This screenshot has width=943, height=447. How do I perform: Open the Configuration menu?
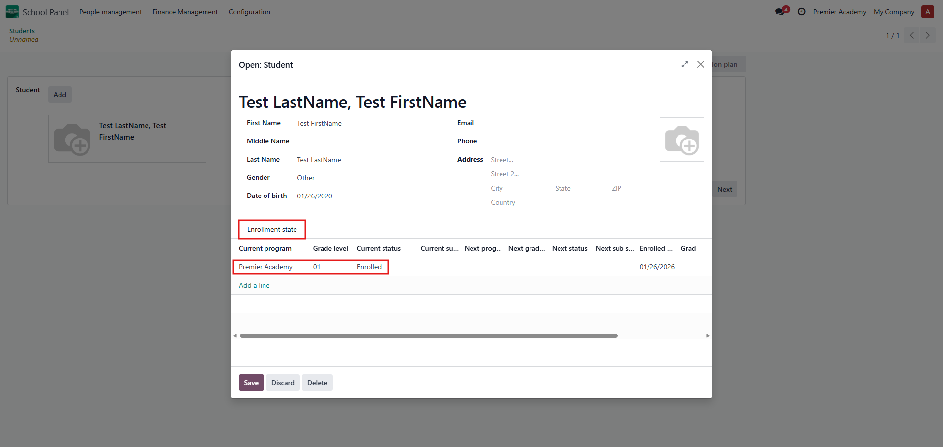(x=249, y=12)
